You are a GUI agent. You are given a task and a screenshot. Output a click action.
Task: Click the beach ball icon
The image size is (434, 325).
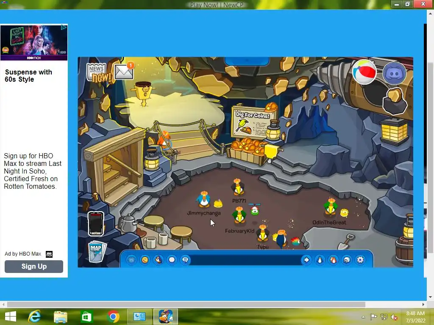[x=364, y=72]
